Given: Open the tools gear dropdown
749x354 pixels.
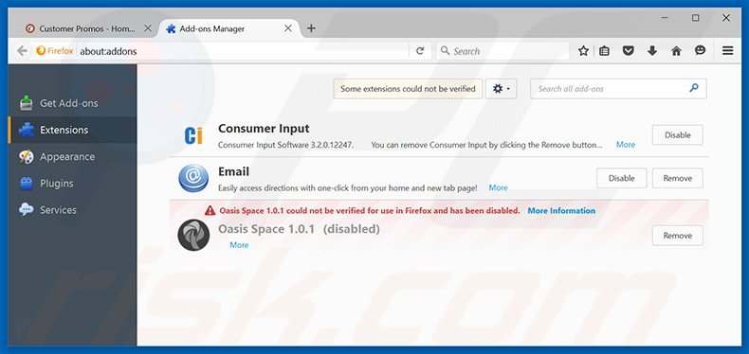Looking at the screenshot, I should coord(502,89).
